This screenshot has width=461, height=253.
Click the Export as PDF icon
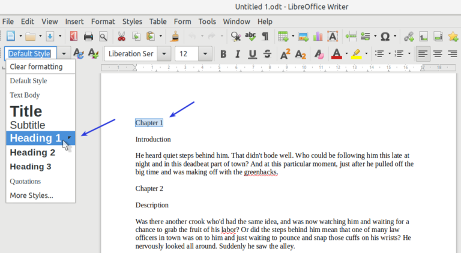pyautogui.click(x=73, y=37)
